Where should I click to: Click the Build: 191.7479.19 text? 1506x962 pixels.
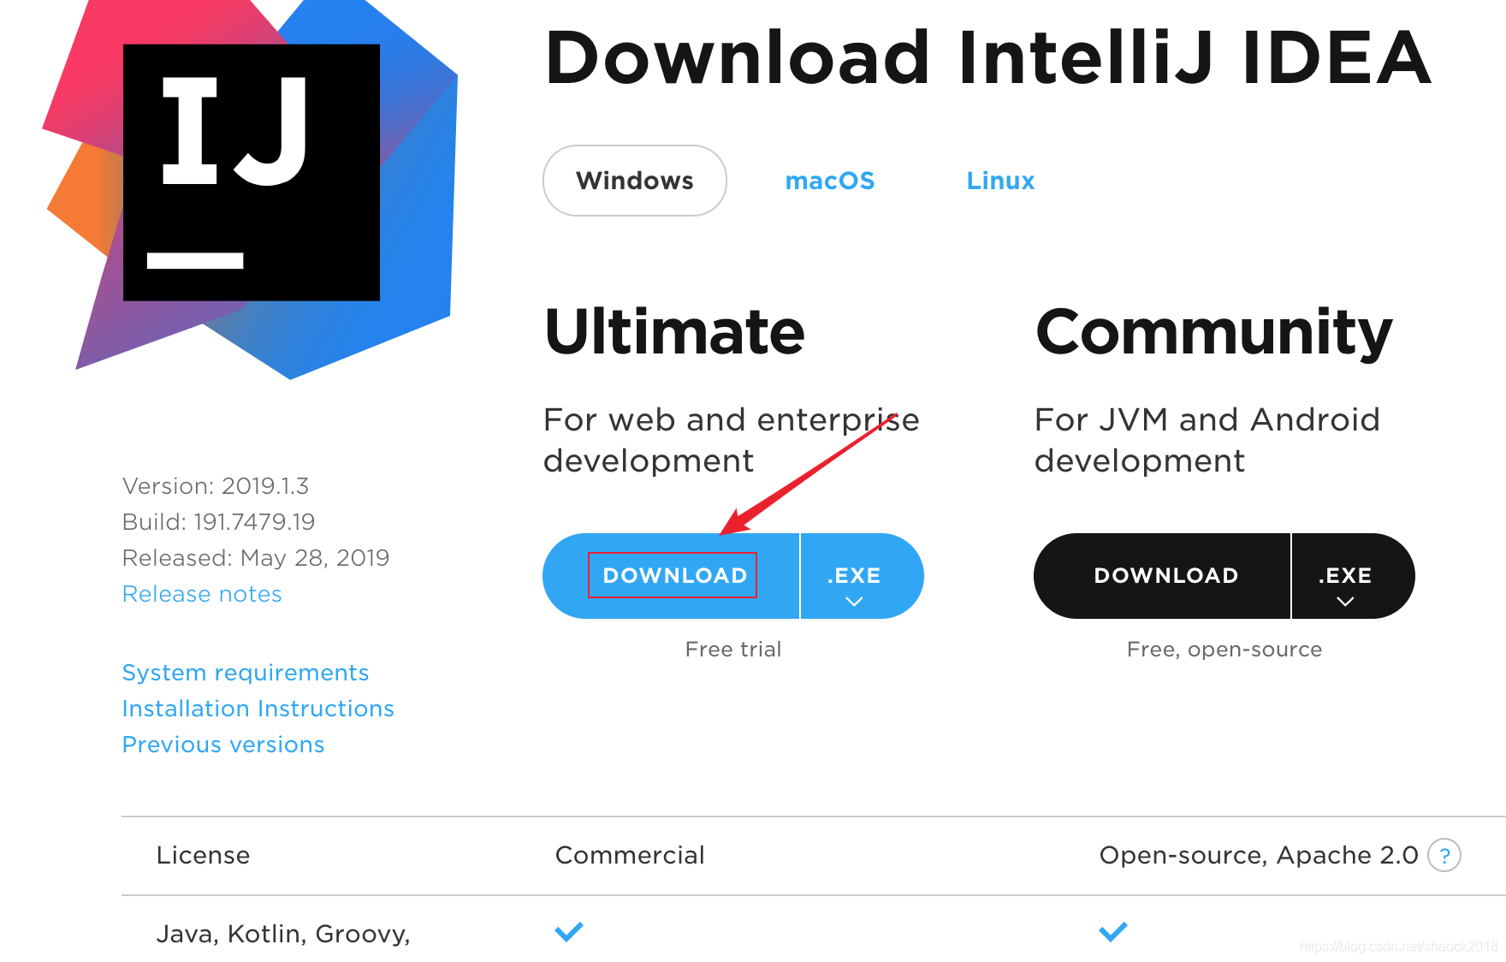pyautogui.click(x=219, y=522)
